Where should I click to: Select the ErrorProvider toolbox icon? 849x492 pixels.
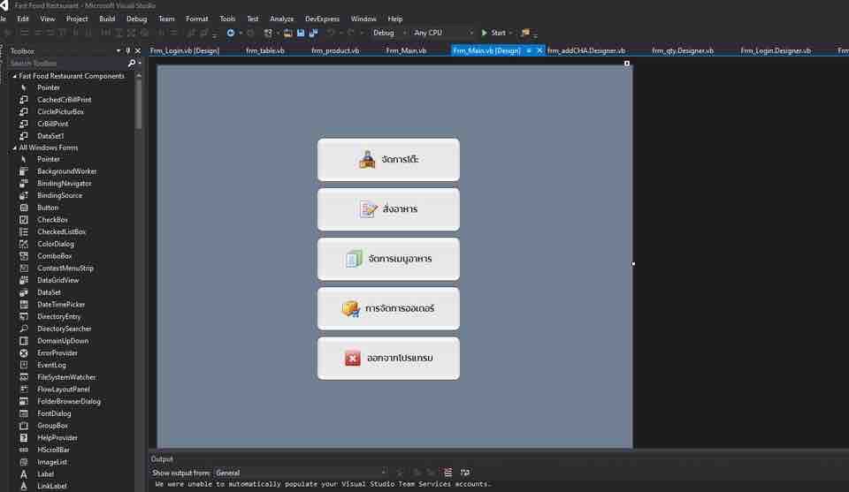[24, 353]
